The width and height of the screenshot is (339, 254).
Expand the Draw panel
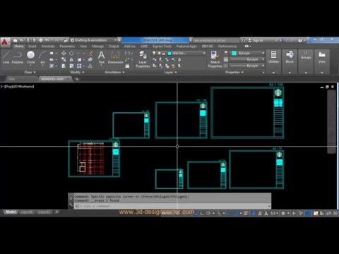click(x=30, y=72)
